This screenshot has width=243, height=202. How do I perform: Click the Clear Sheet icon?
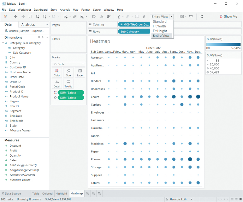click(82, 16)
